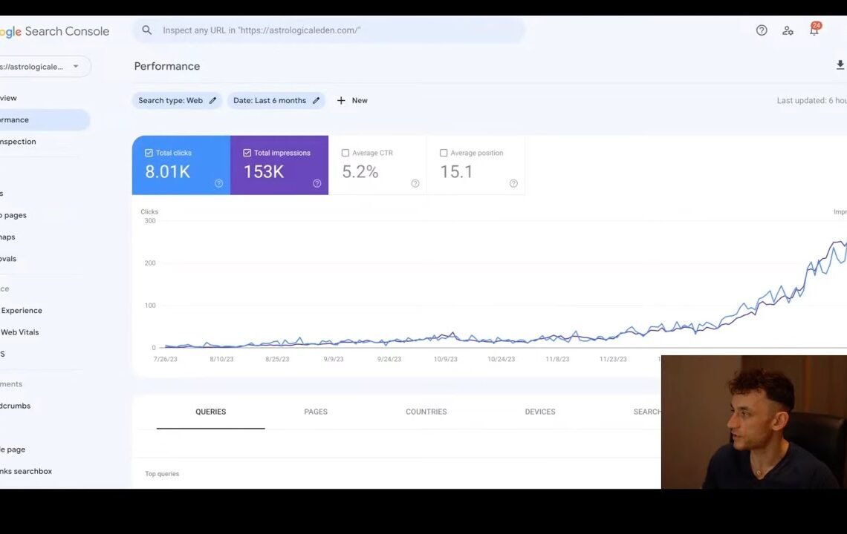This screenshot has height=534, width=847.
Task: Edit the Date filter pencil
Action: tap(316, 100)
